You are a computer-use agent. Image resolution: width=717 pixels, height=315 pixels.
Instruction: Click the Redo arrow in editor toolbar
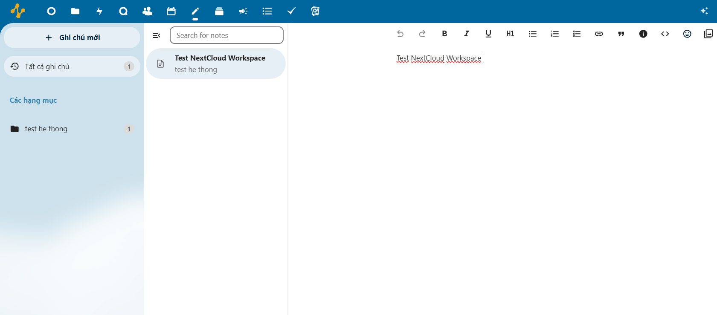(422, 34)
